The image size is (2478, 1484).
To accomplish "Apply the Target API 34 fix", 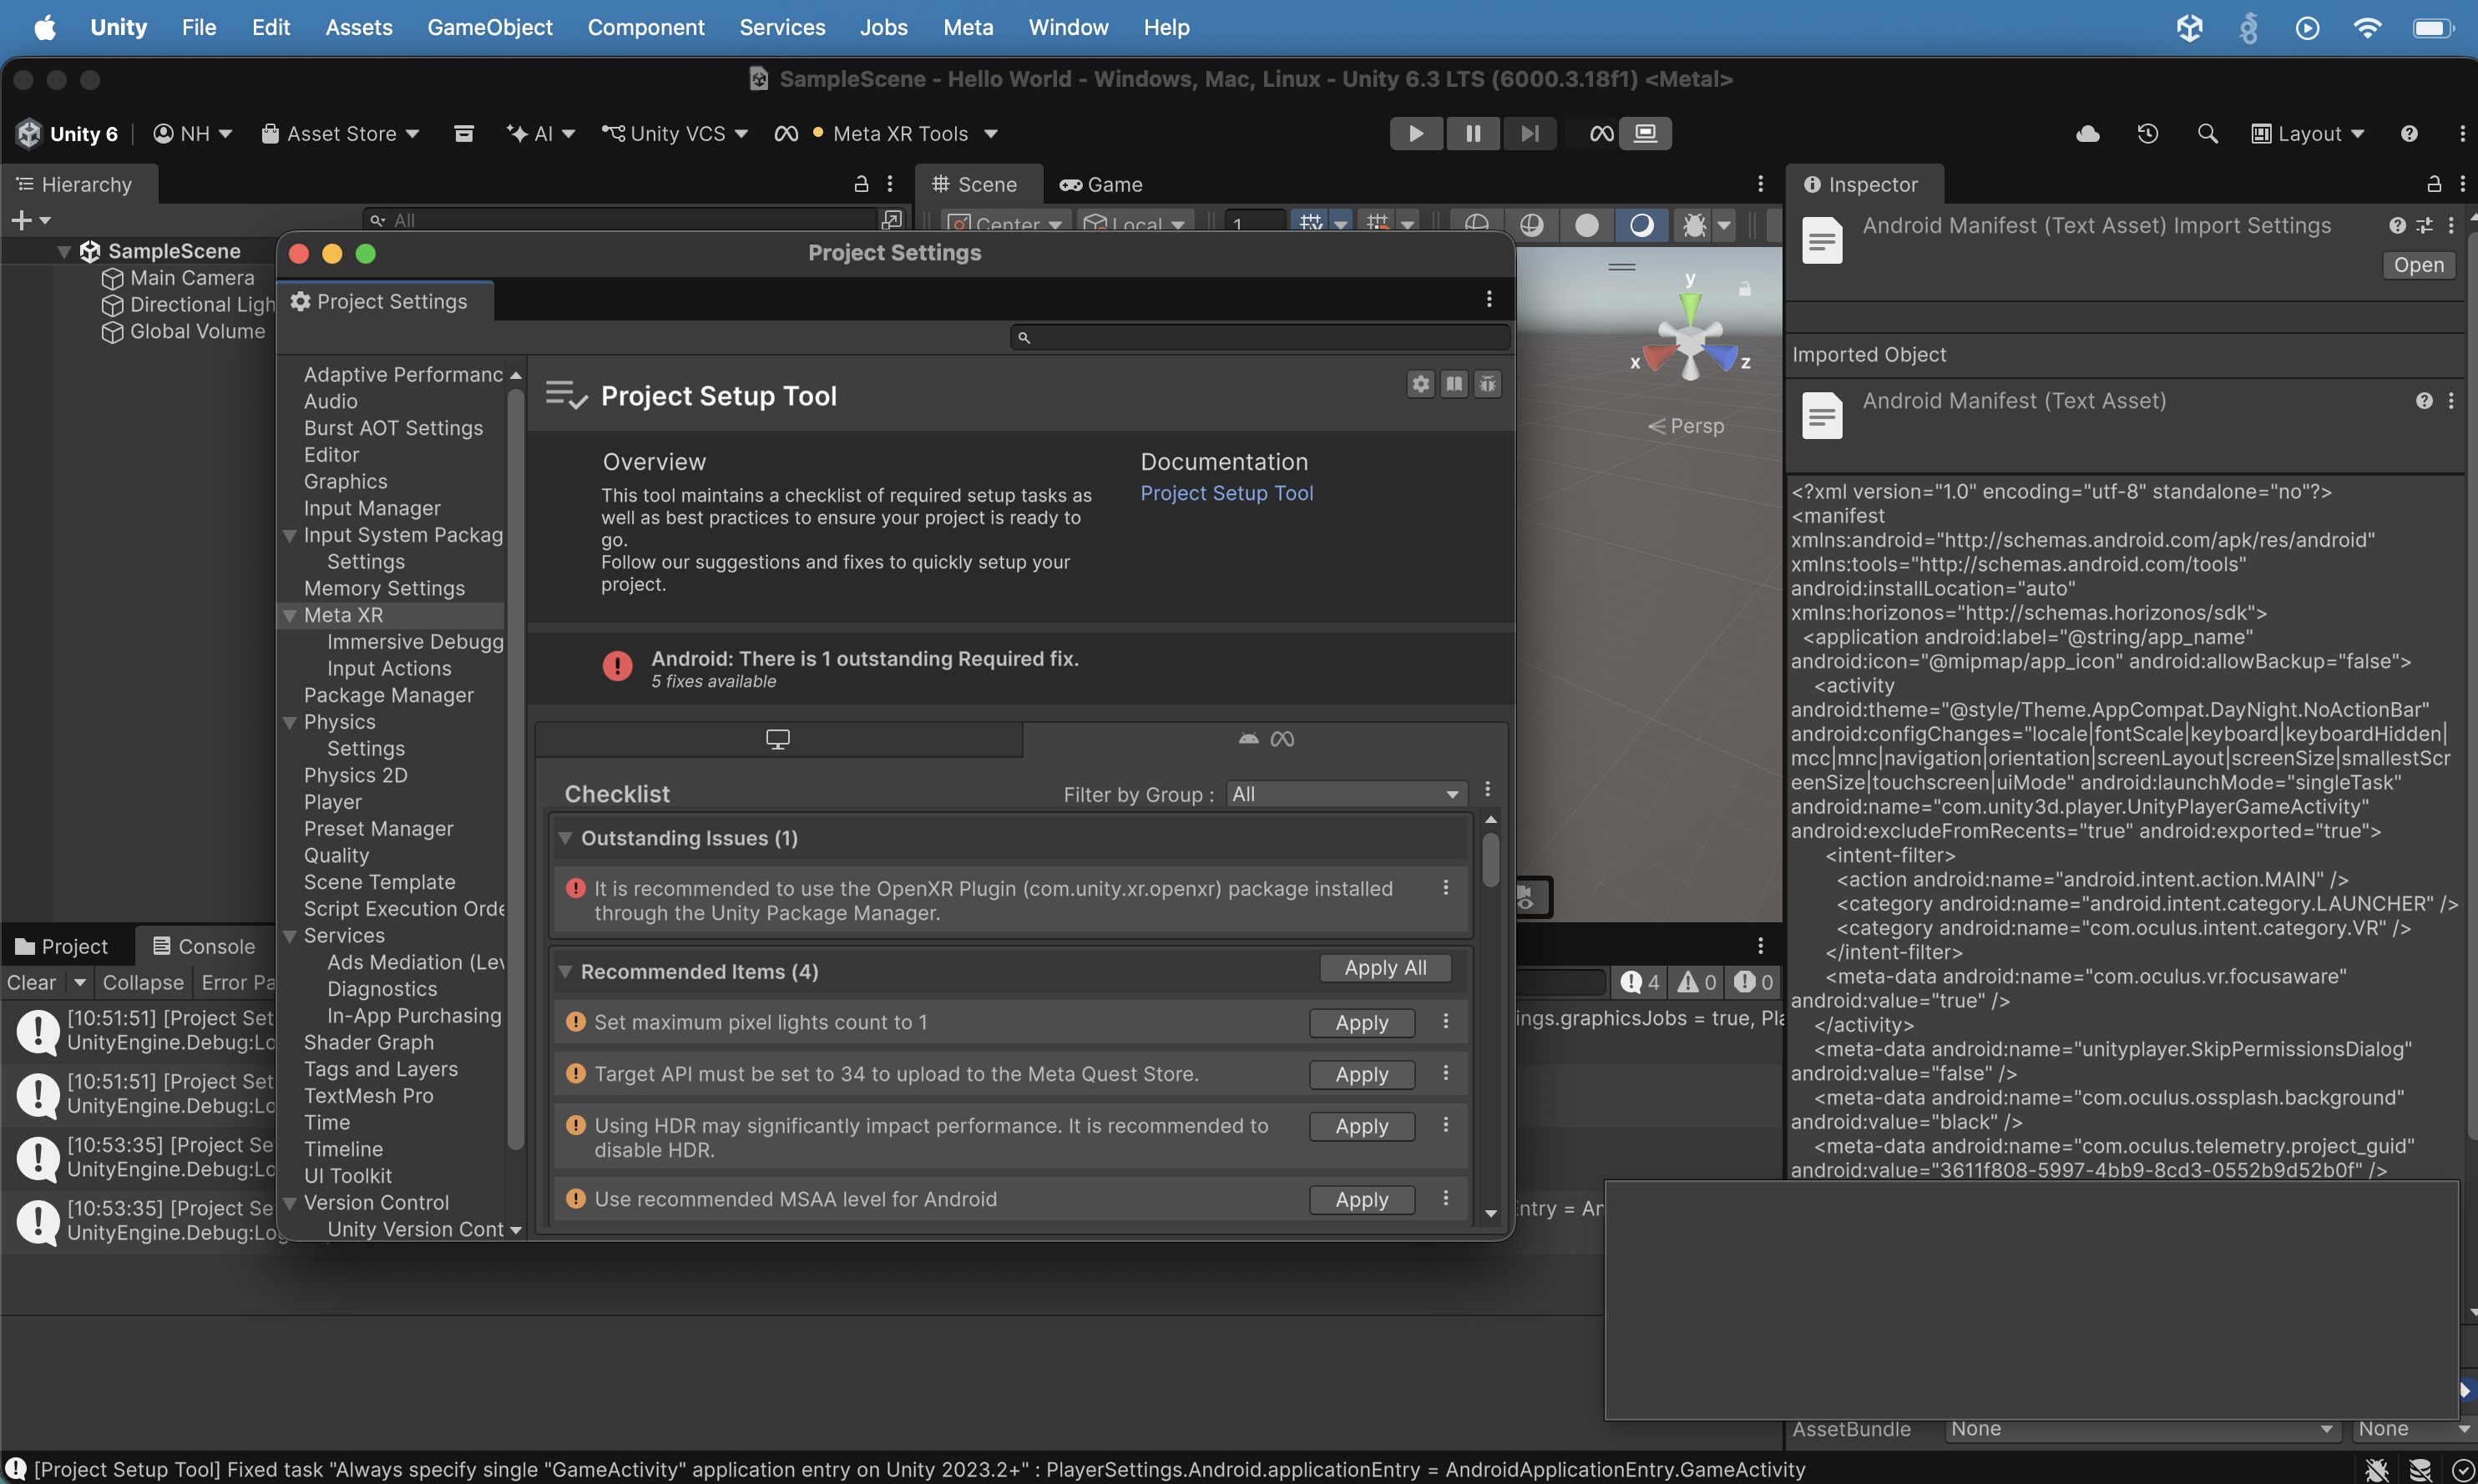I will [x=1362, y=1074].
